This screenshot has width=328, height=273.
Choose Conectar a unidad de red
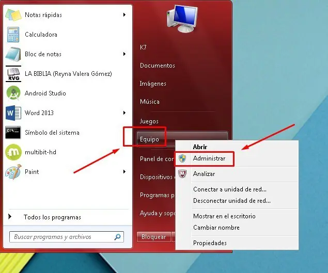(230, 189)
